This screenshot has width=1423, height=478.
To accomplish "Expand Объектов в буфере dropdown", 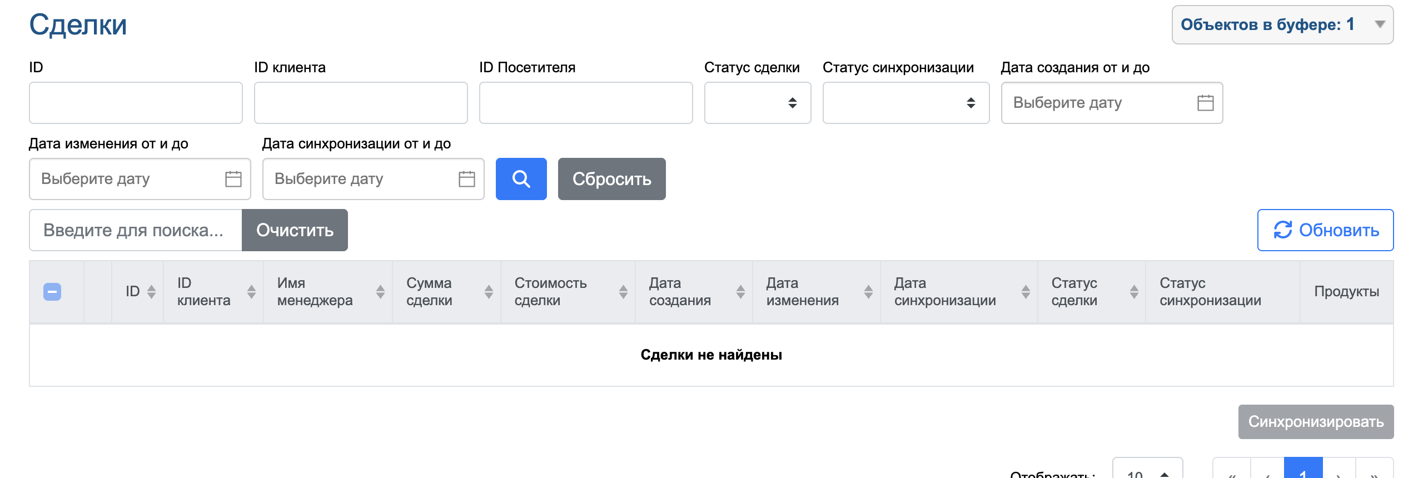I will [1282, 24].
